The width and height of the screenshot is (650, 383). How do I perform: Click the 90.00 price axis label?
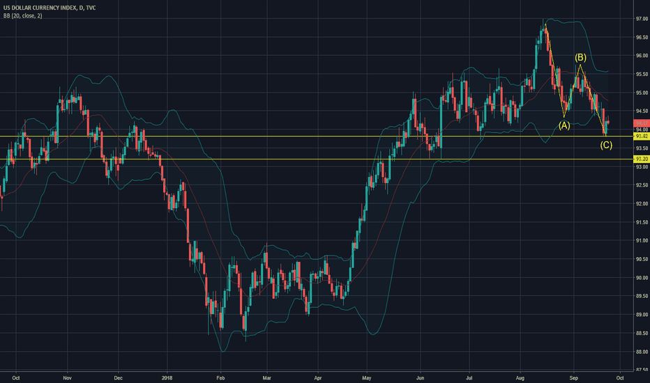[642, 278]
